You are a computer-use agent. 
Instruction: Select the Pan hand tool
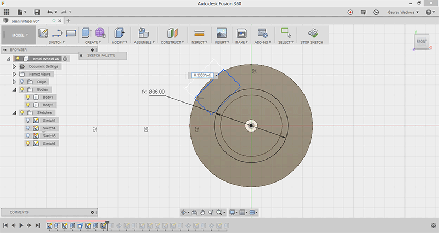(202, 212)
